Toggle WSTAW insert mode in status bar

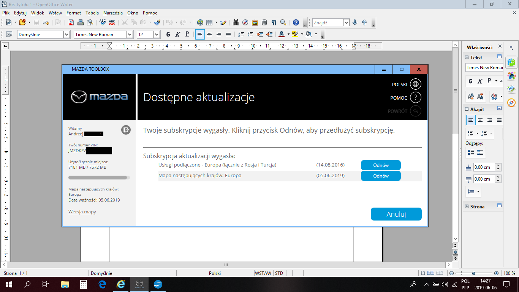[x=263, y=273]
